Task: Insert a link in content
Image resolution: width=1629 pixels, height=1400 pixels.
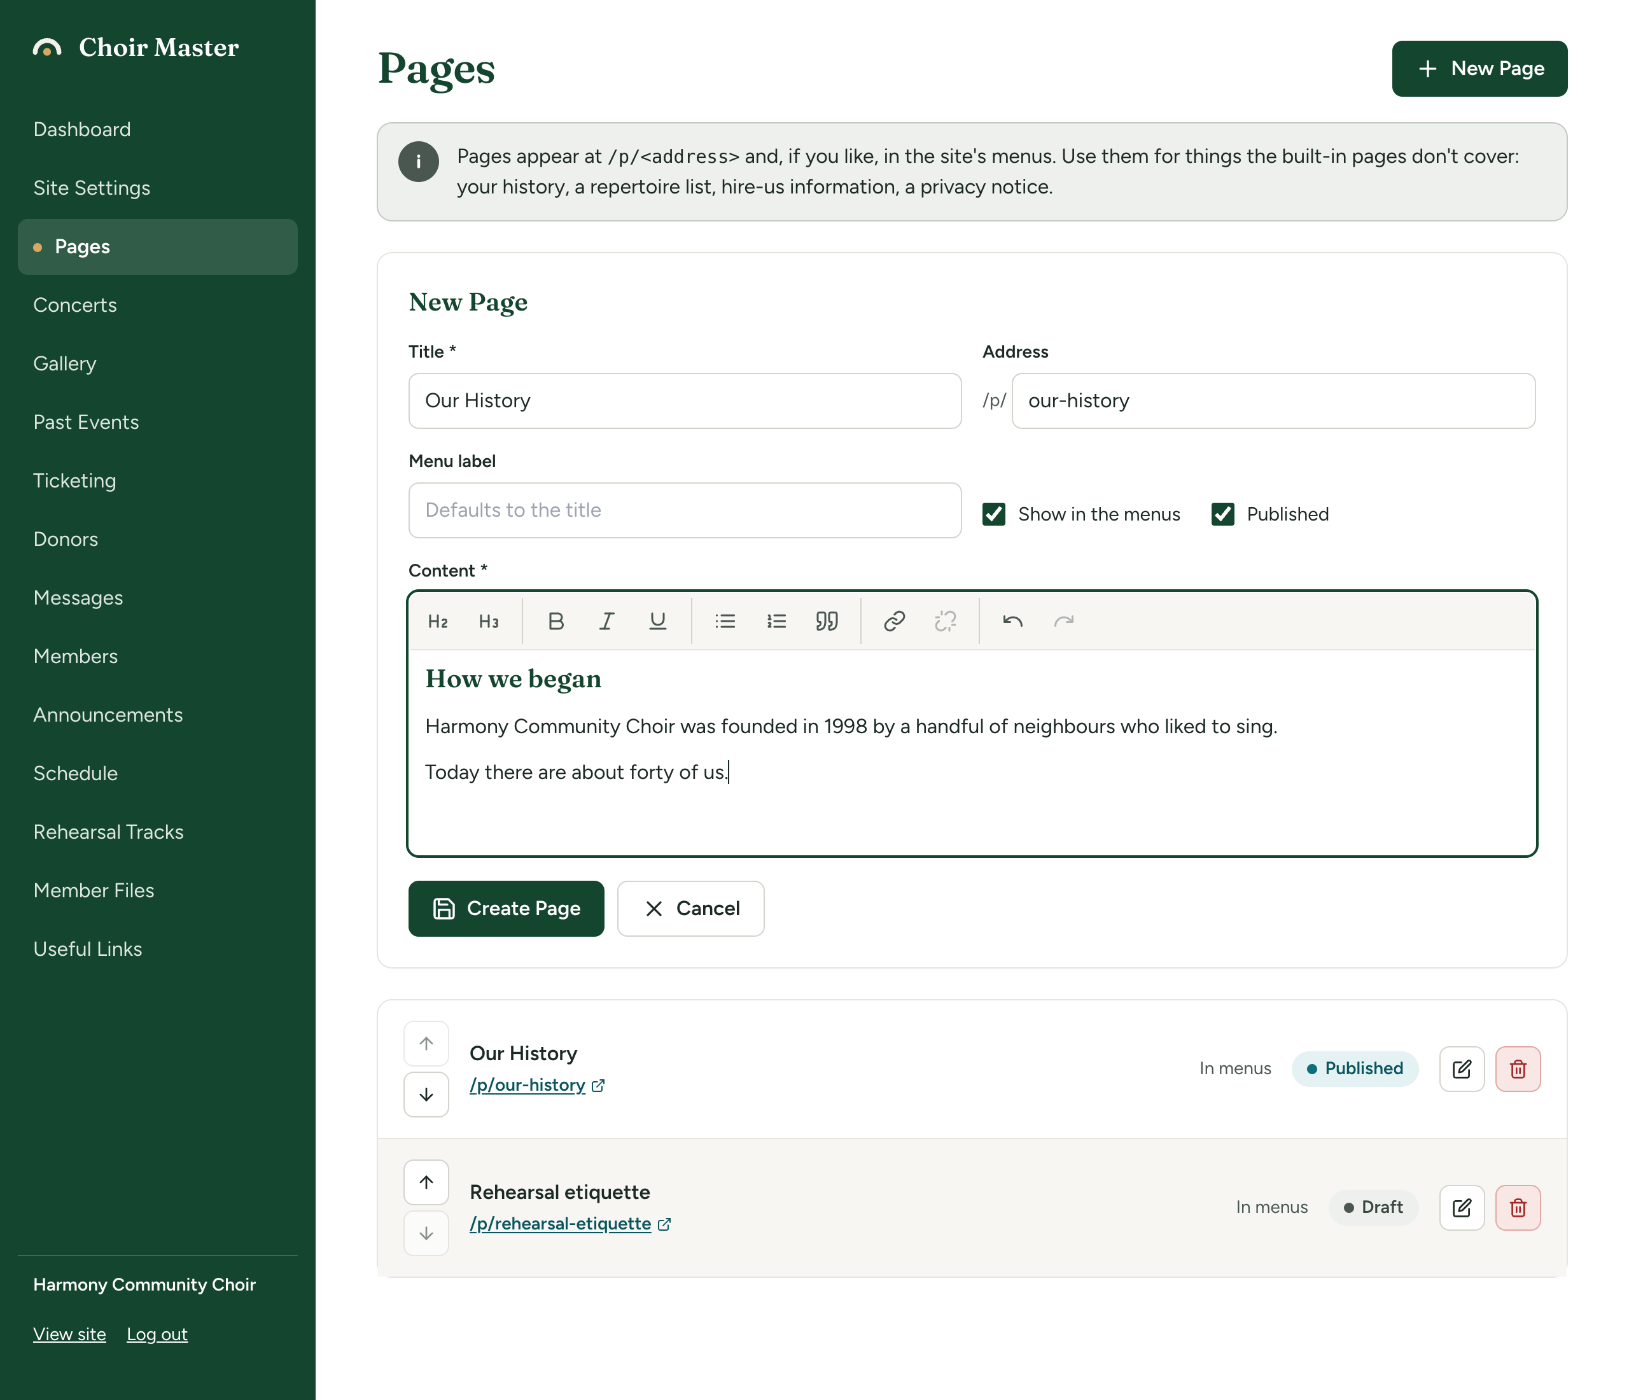Action: (x=894, y=621)
